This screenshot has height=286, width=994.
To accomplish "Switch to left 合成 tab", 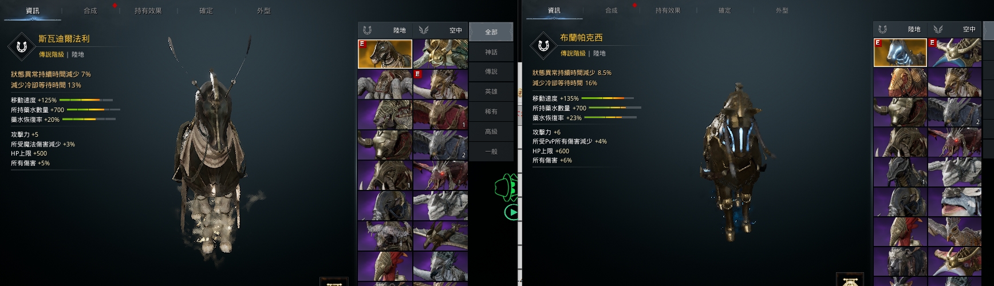I will tap(90, 10).
